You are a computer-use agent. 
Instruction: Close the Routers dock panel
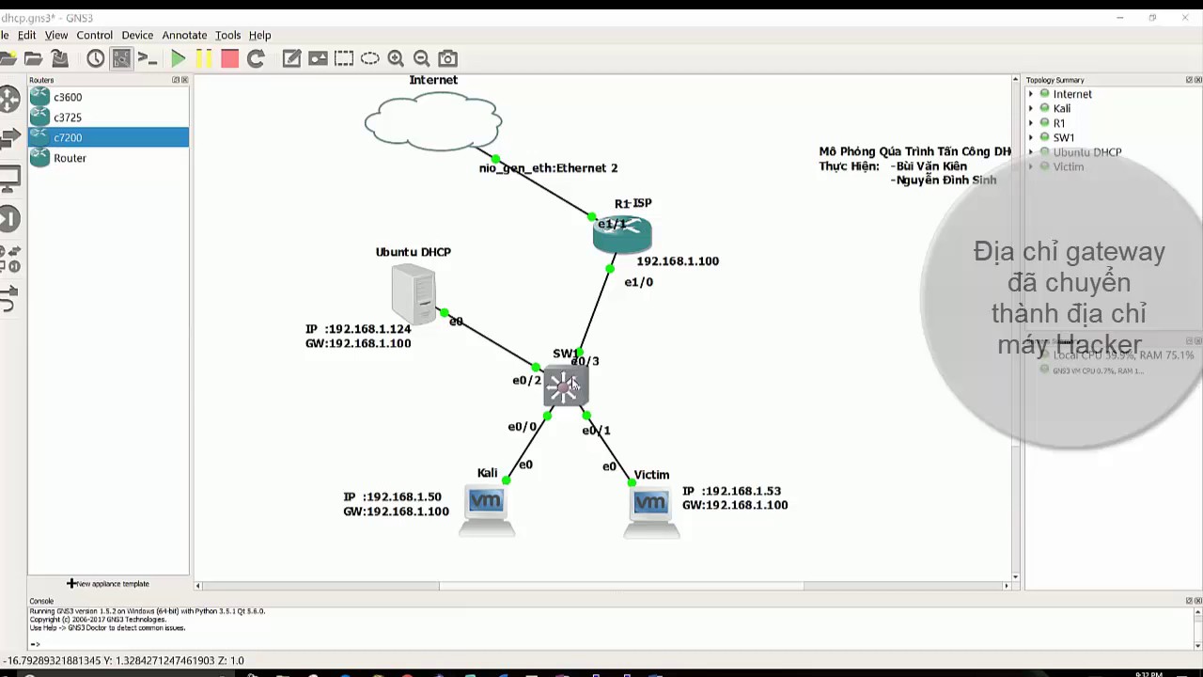click(185, 80)
